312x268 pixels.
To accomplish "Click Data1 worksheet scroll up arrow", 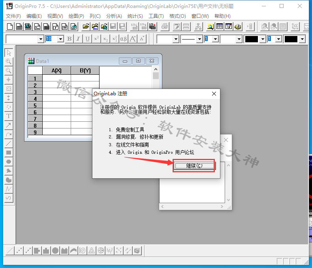I will (156, 69).
